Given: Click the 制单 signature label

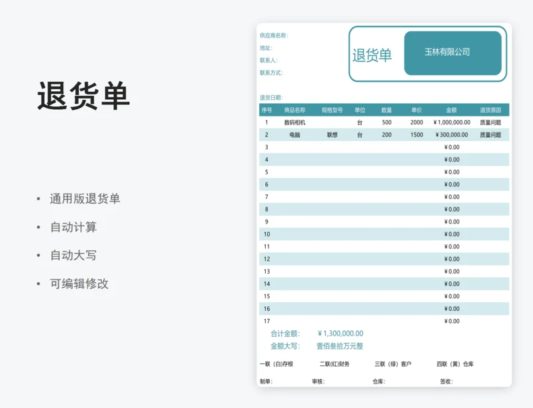Looking at the screenshot, I should coord(266,381).
